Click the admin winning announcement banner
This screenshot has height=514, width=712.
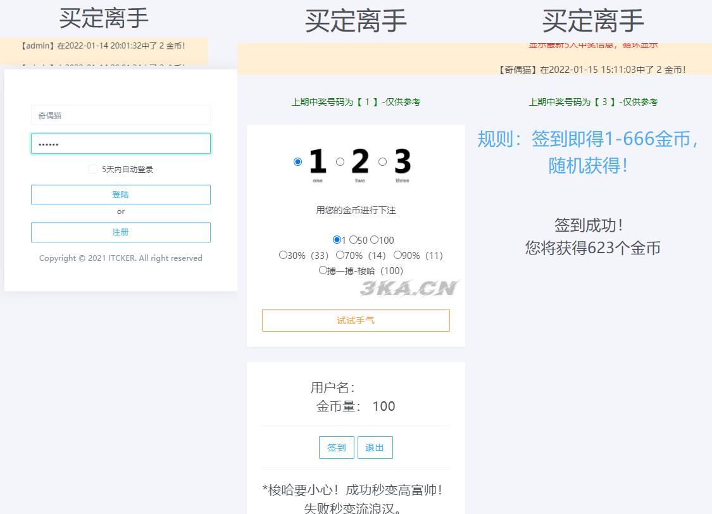pyautogui.click(x=103, y=46)
